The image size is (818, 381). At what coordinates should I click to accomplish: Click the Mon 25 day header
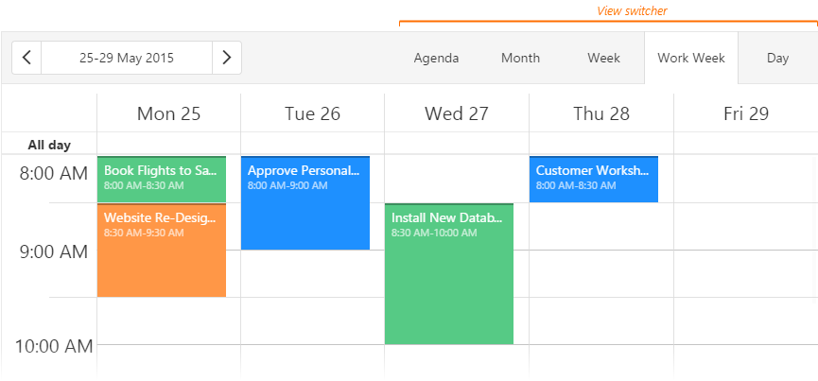click(x=168, y=113)
